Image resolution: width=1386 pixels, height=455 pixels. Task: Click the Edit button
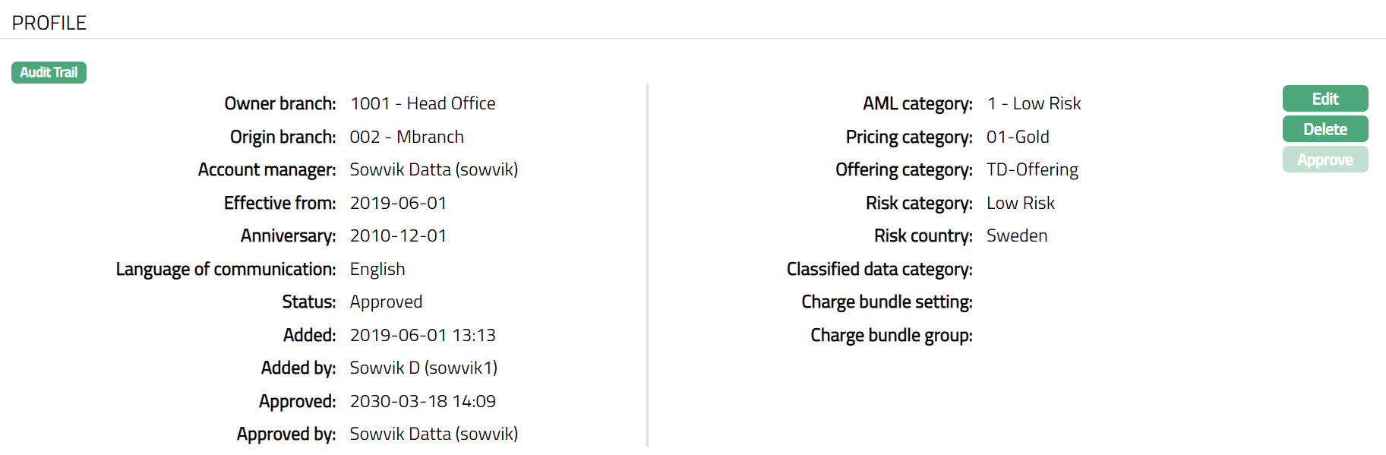[1324, 99]
